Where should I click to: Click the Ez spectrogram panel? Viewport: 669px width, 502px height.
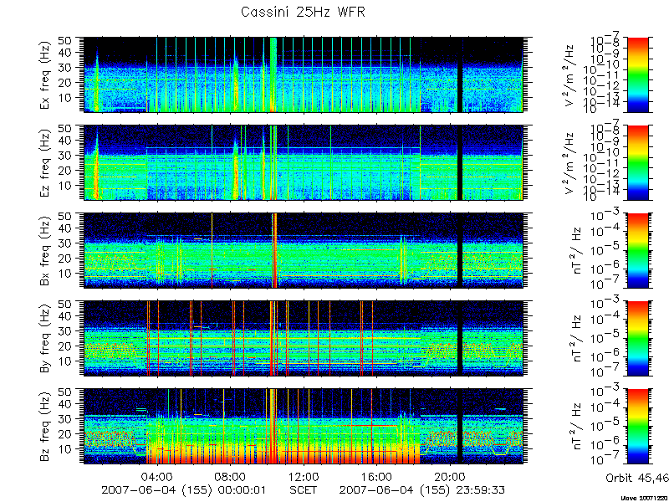coord(303,162)
